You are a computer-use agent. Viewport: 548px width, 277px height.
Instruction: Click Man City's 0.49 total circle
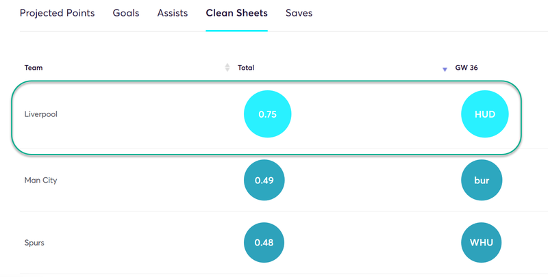click(x=264, y=180)
